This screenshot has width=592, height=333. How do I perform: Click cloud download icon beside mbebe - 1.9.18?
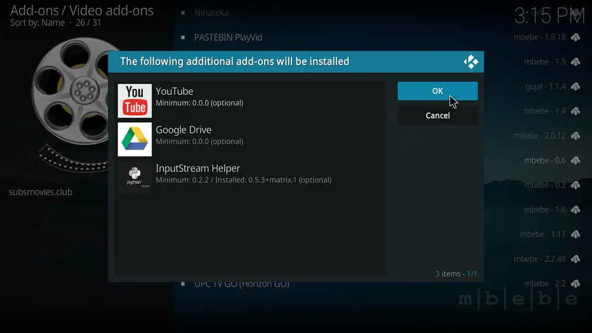click(x=575, y=37)
